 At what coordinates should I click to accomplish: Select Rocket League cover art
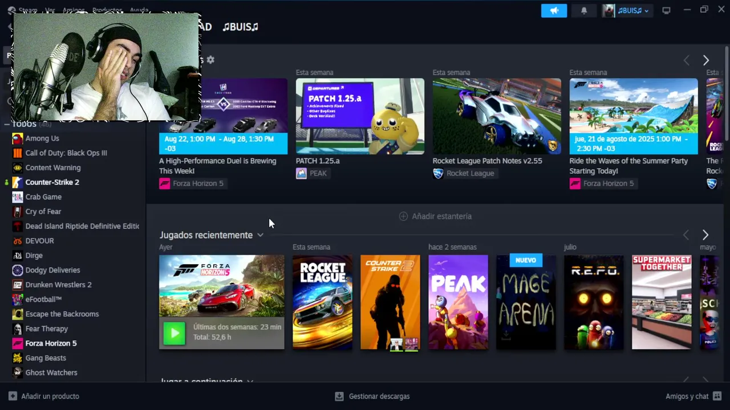[322, 302]
